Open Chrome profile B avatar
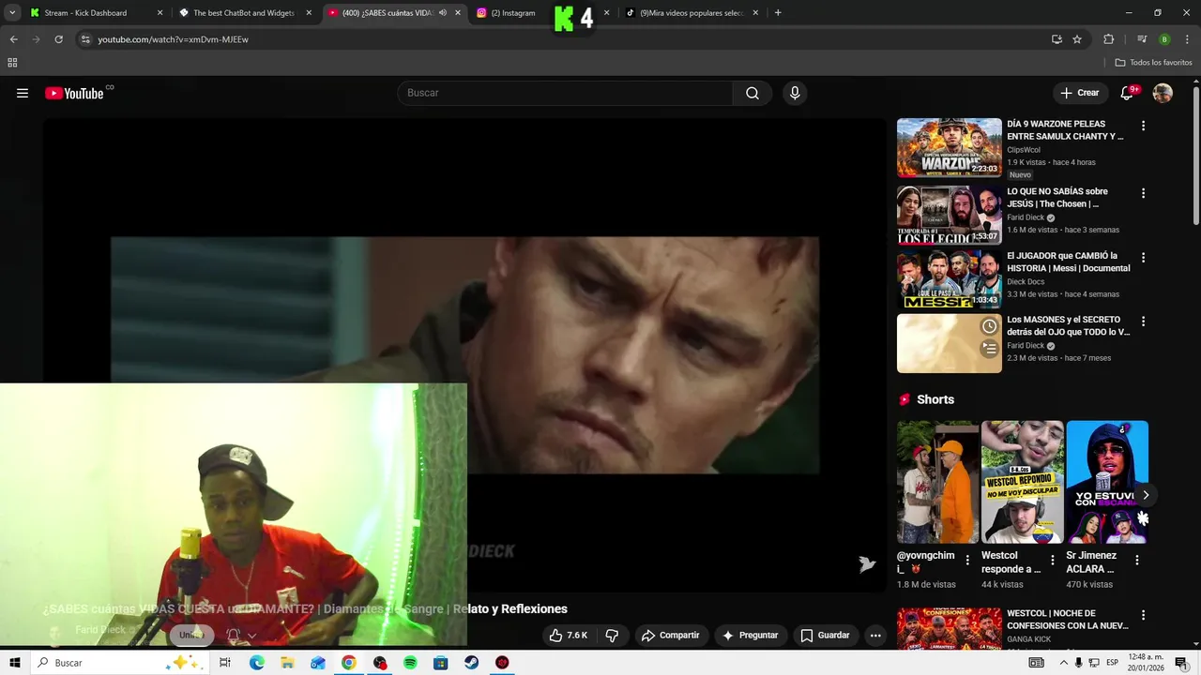The height and width of the screenshot is (675, 1201). pos(1164,39)
